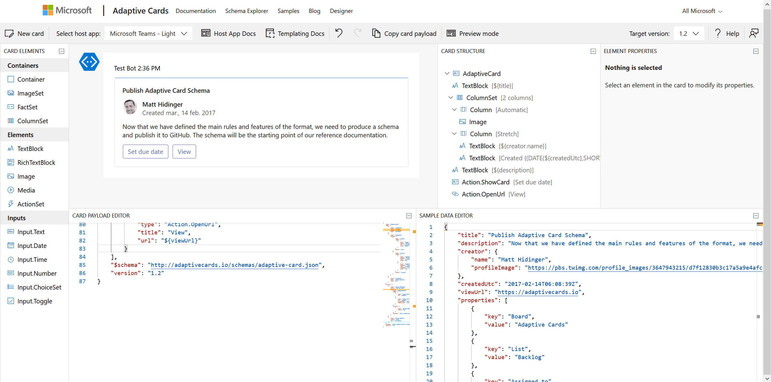Open the Target version dropdown

coord(689,33)
